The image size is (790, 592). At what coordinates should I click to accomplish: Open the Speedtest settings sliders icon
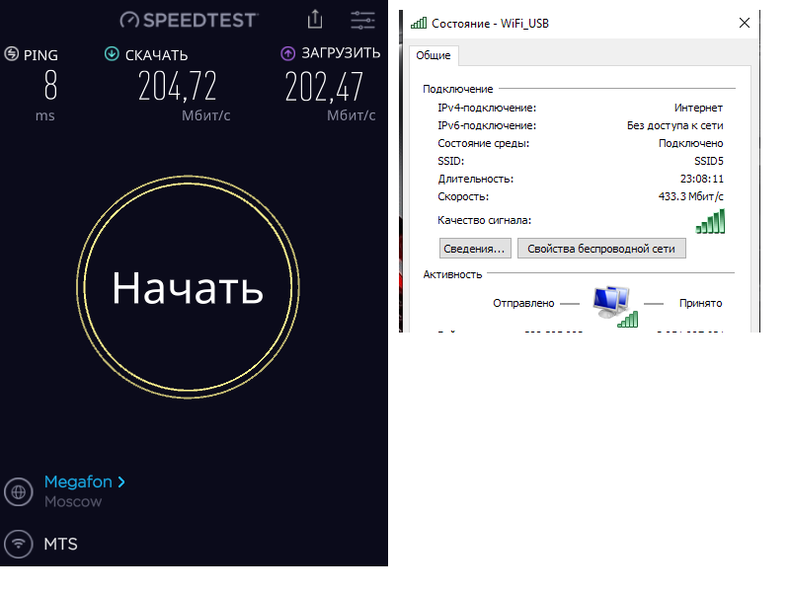[363, 20]
